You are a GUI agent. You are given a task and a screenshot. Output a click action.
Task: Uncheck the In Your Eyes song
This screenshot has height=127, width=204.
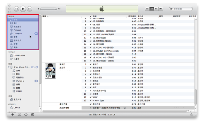(x=90, y=101)
